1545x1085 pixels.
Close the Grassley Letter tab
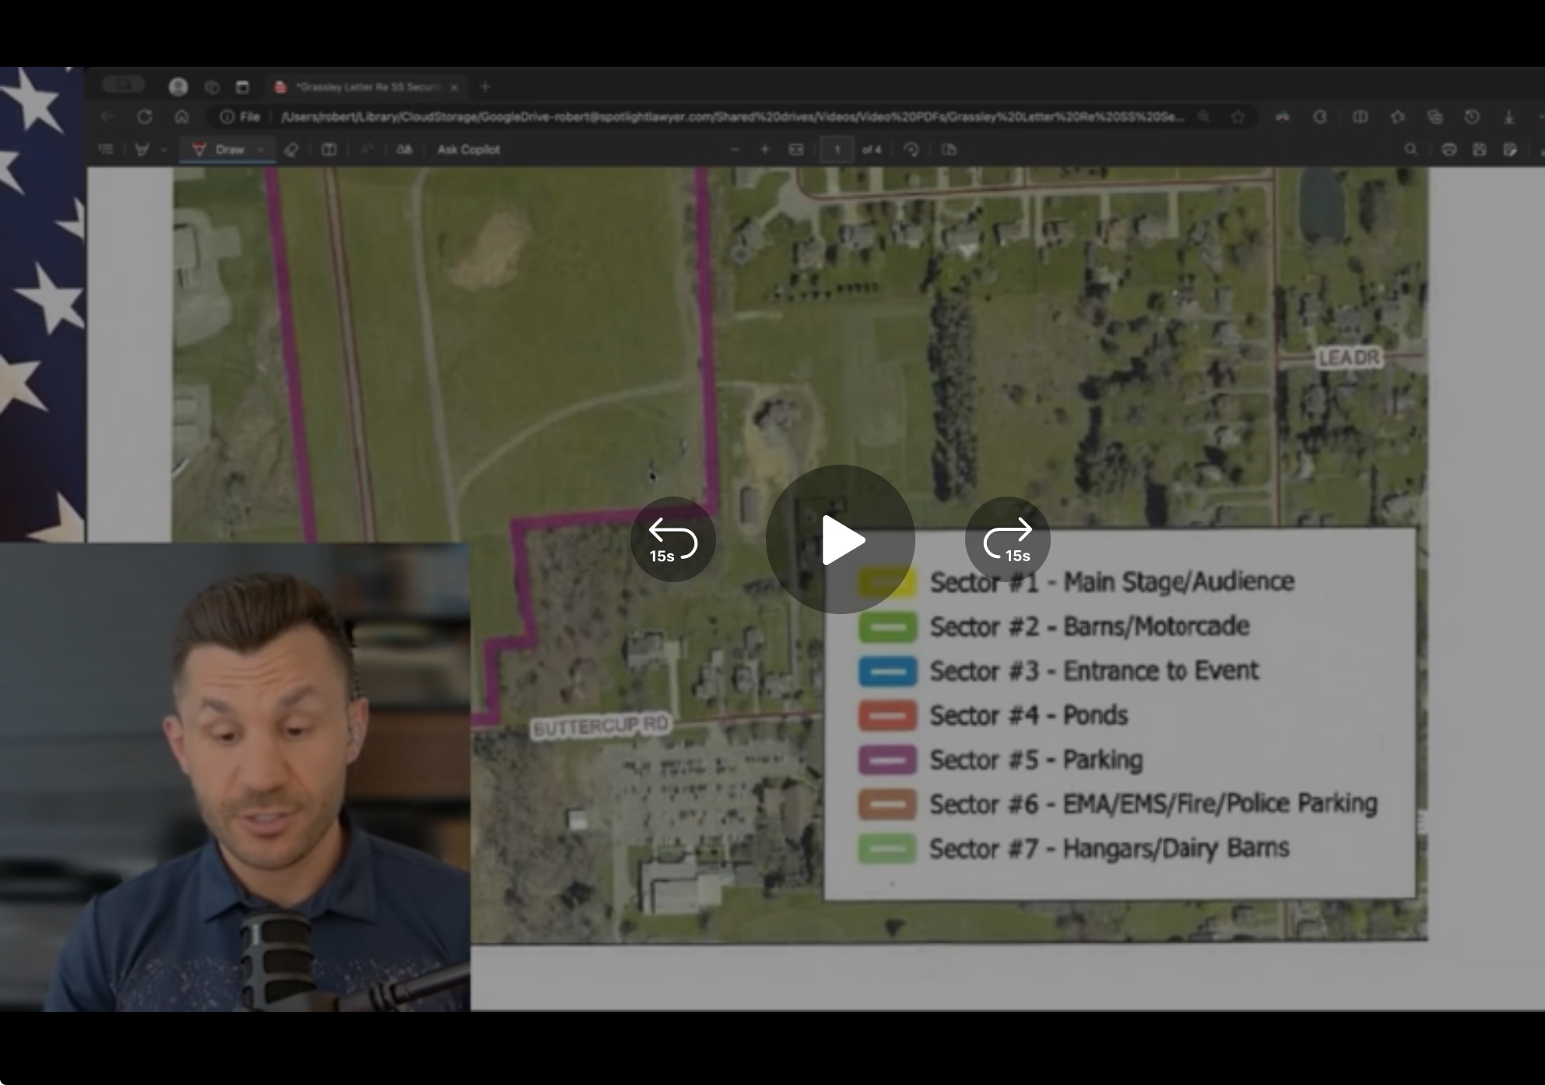point(454,87)
